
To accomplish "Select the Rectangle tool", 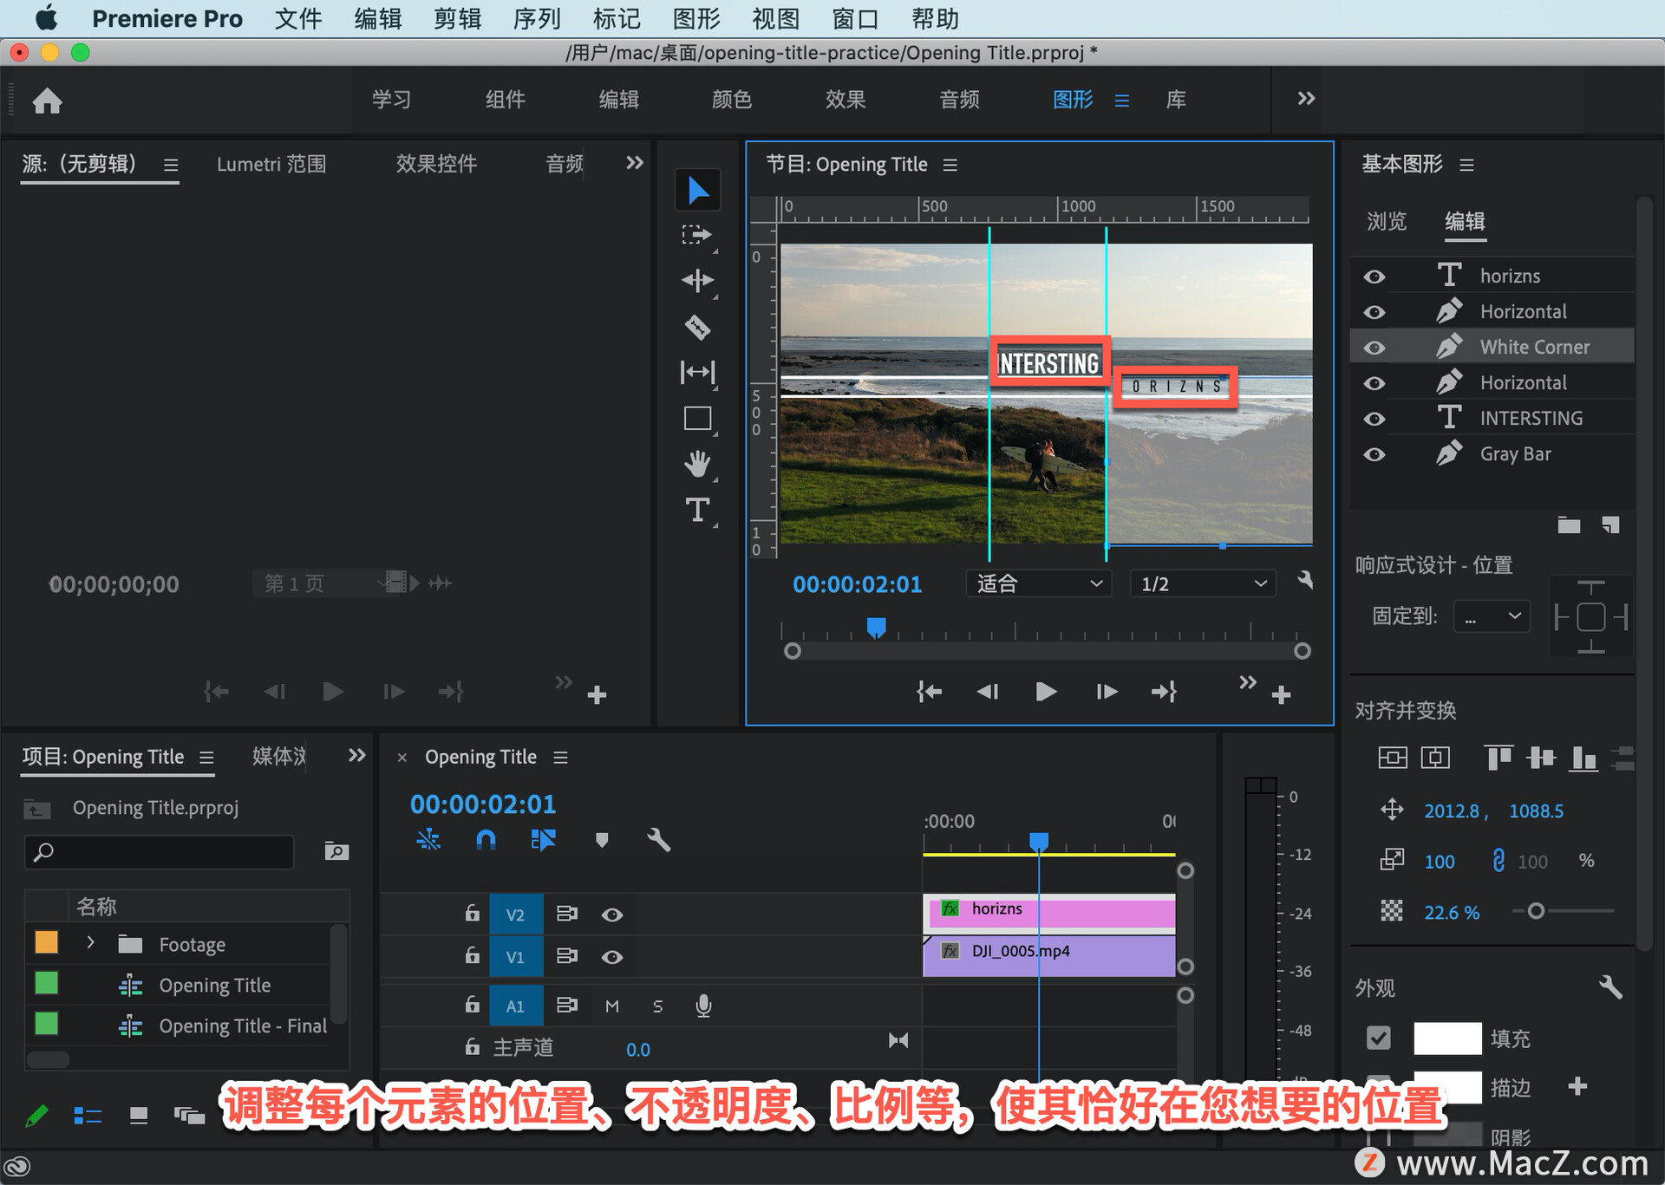I will (x=697, y=419).
